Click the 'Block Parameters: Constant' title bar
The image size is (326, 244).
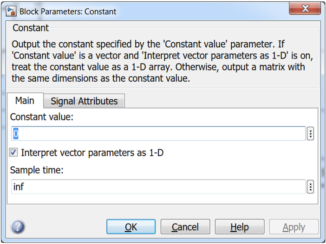[x=139, y=11]
